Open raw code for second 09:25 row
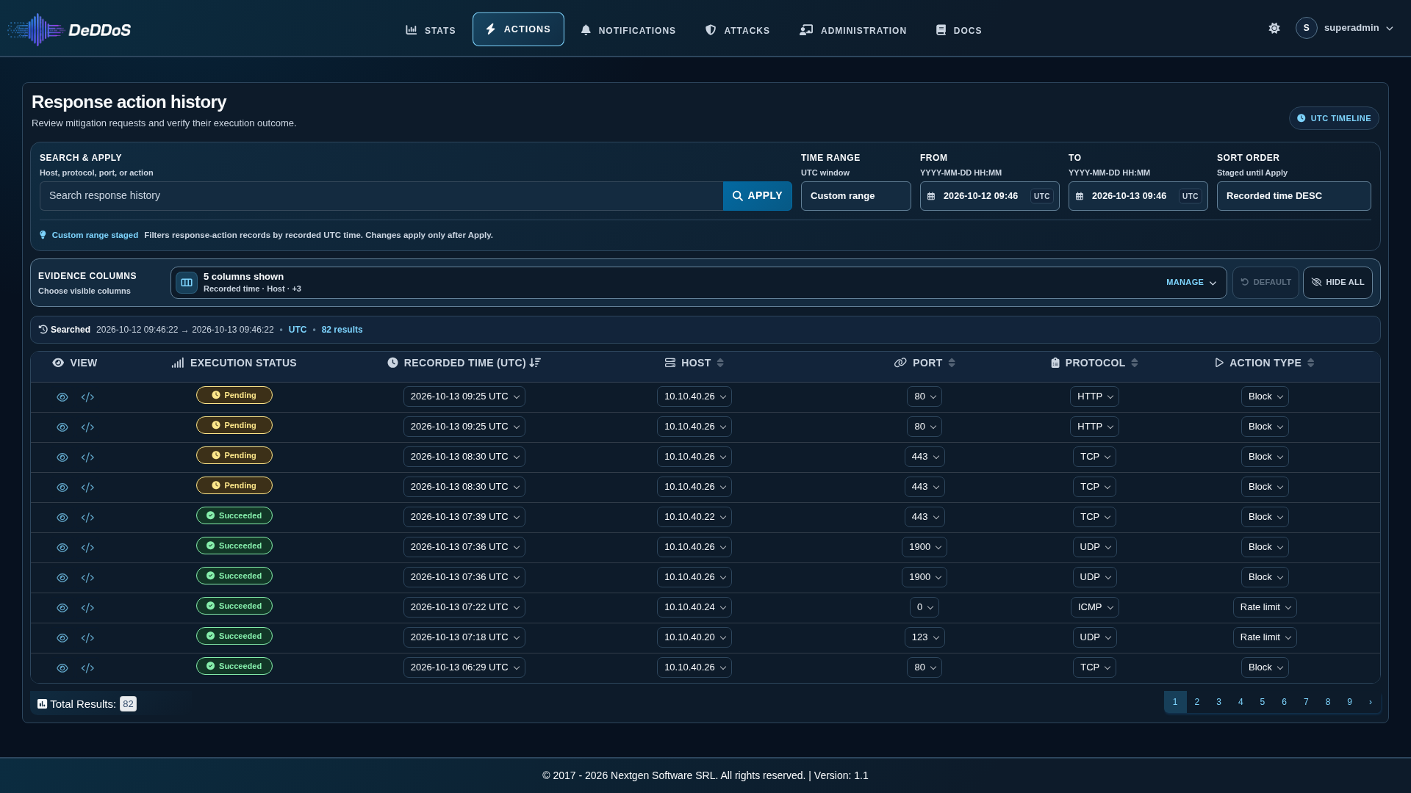Image resolution: width=1411 pixels, height=793 pixels. click(x=87, y=427)
